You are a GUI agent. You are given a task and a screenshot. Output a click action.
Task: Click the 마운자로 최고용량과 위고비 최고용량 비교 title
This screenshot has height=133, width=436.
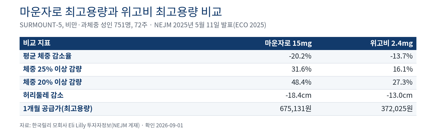[121, 12]
